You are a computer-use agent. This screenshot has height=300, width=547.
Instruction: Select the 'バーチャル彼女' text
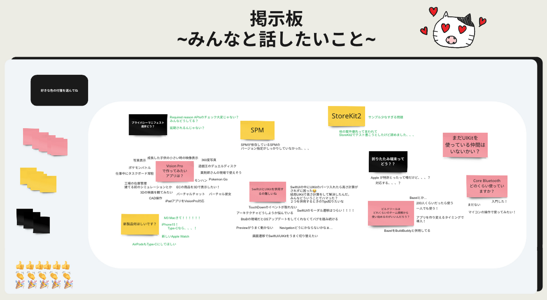click(220, 194)
